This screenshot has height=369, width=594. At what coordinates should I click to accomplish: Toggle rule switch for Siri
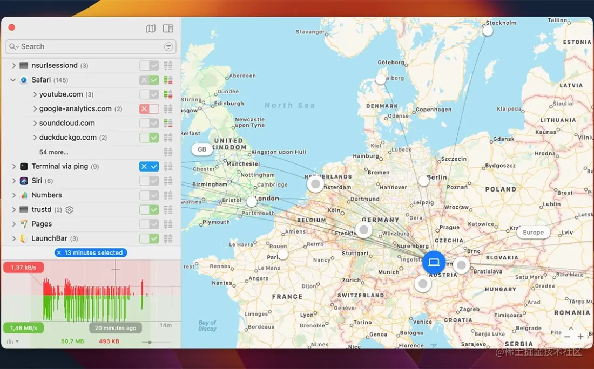tap(149, 181)
